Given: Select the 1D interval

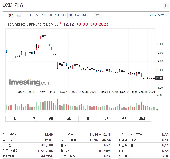Looking at the screenshot, I should tap(70, 15).
